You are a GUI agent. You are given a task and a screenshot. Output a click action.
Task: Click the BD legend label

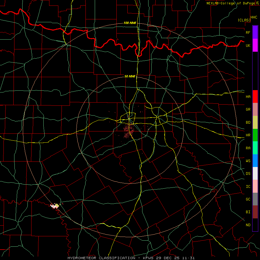(x=248, y=122)
